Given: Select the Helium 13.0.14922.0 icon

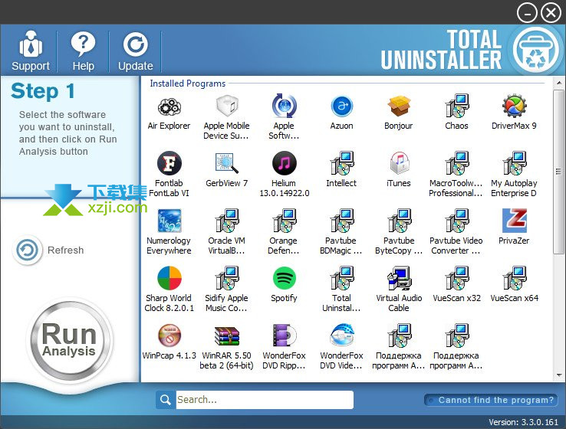Looking at the screenshot, I should pos(284,164).
